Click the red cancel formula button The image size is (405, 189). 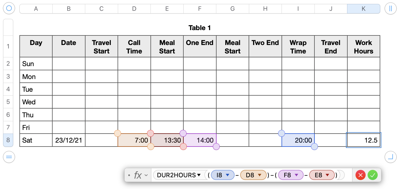click(x=361, y=175)
